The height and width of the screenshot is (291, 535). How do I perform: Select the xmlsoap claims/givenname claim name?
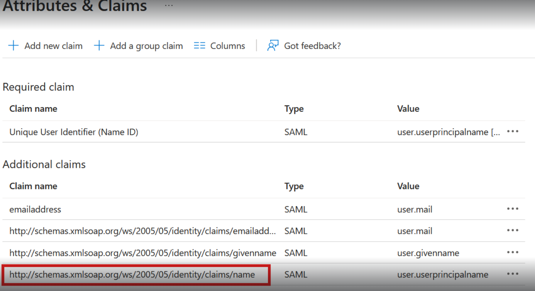(143, 253)
